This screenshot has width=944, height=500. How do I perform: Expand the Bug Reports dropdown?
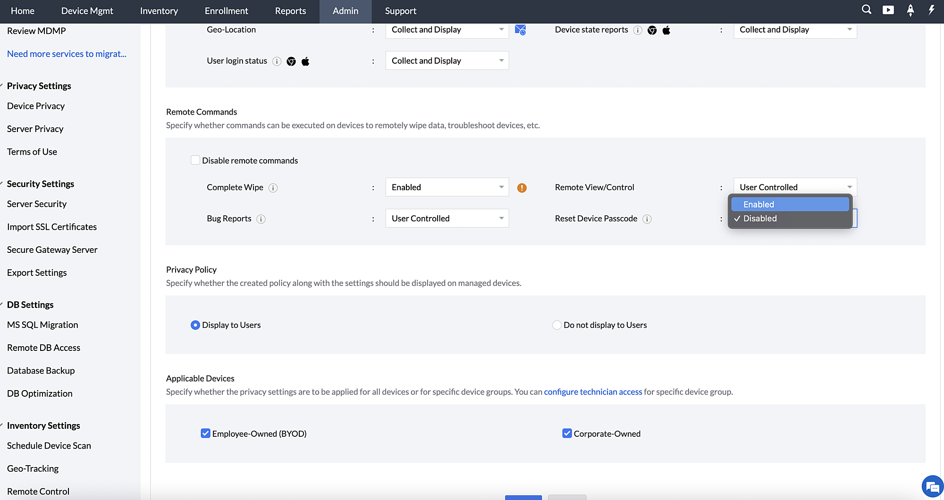[447, 218]
